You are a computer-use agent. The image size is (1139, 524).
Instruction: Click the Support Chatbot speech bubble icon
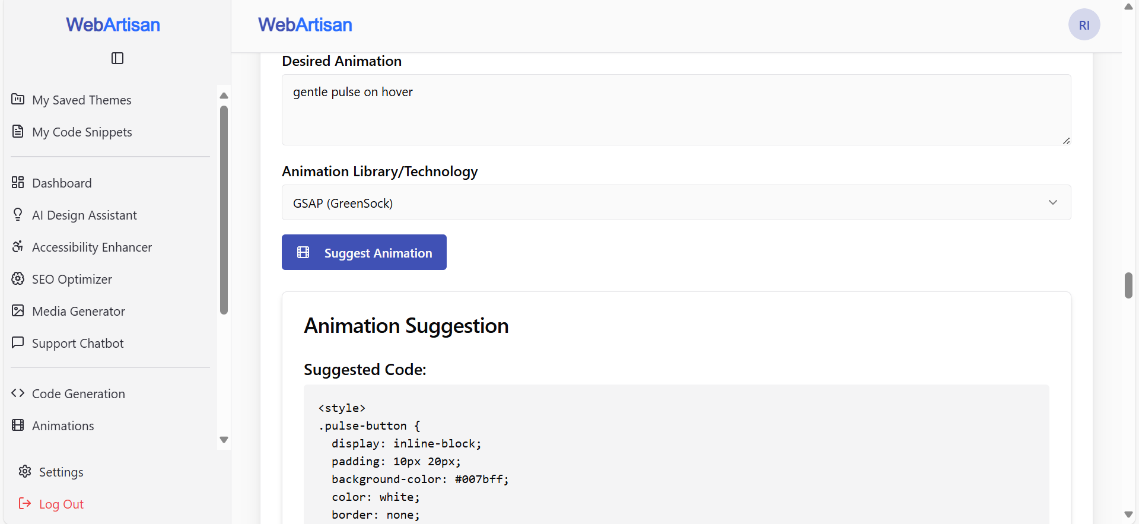coord(18,342)
